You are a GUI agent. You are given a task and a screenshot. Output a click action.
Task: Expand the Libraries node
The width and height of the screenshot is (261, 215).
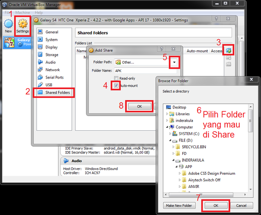tap(167, 114)
